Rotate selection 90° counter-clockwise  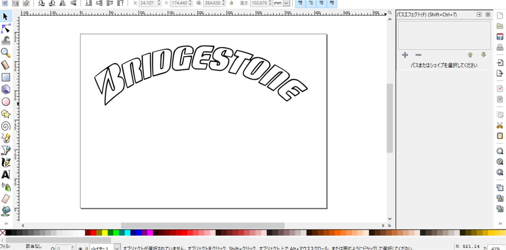42,3
